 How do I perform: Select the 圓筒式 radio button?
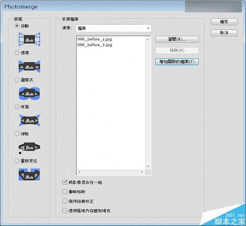[x=17, y=80]
